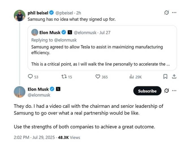Open the @elonmusk handle under Elon Musk's name
Screen dimensions: 186x146
(x=39, y=95)
